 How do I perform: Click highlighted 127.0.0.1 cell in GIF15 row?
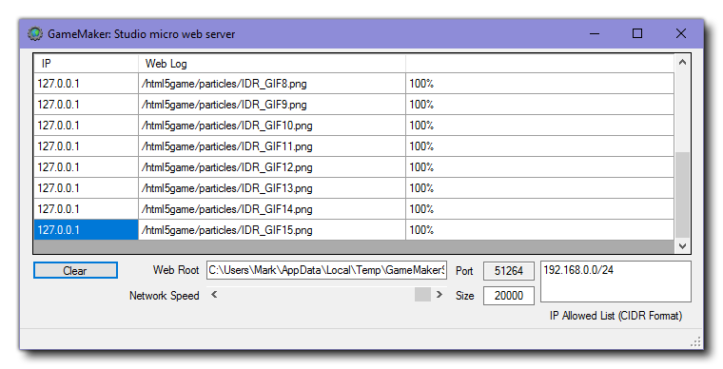87,230
